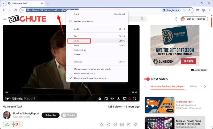Select Copy from the context menu

tap(79, 41)
